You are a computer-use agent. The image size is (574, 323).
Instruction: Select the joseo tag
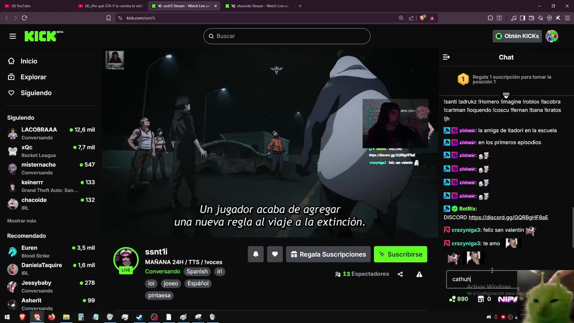[171, 284]
